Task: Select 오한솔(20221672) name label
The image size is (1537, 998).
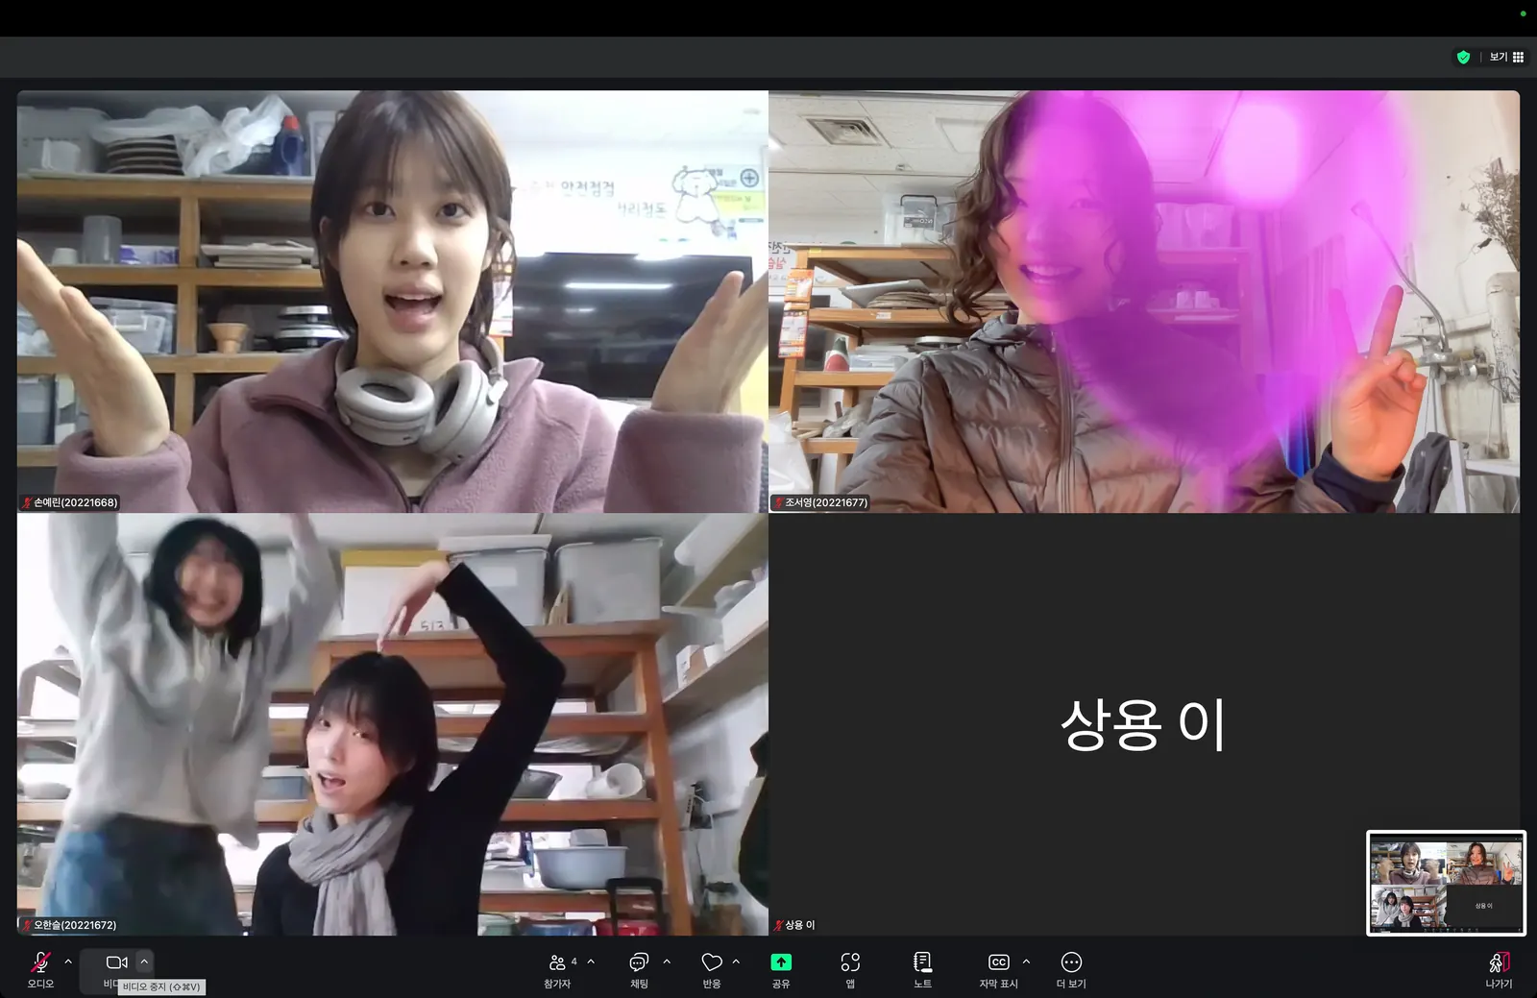Action: [x=69, y=925]
